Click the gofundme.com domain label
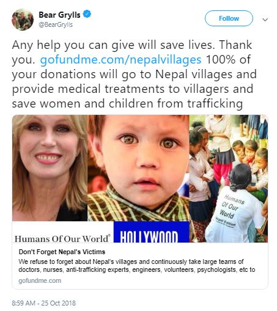 (x=40, y=280)
